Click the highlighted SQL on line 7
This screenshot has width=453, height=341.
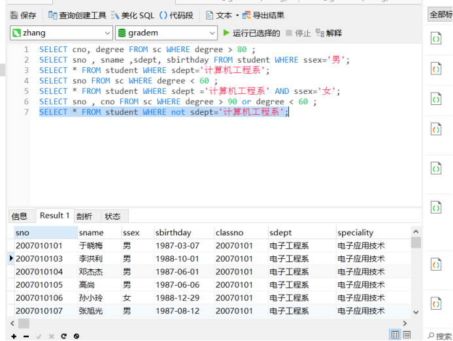pyautogui.click(x=163, y=112)
